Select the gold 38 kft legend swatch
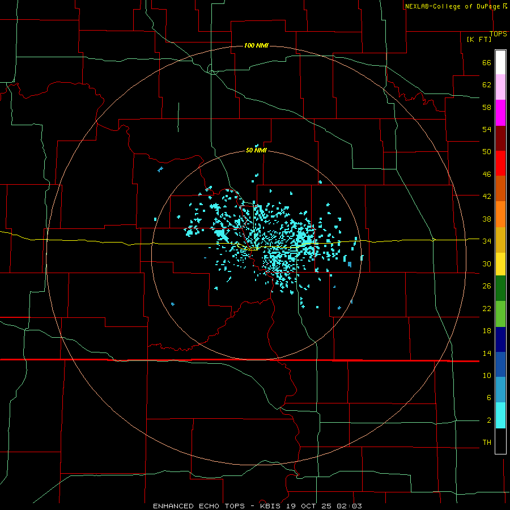The height and width of the screenshot is (510, 510). 500,240
